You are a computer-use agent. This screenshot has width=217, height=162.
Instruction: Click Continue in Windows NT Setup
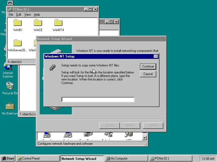148,66
